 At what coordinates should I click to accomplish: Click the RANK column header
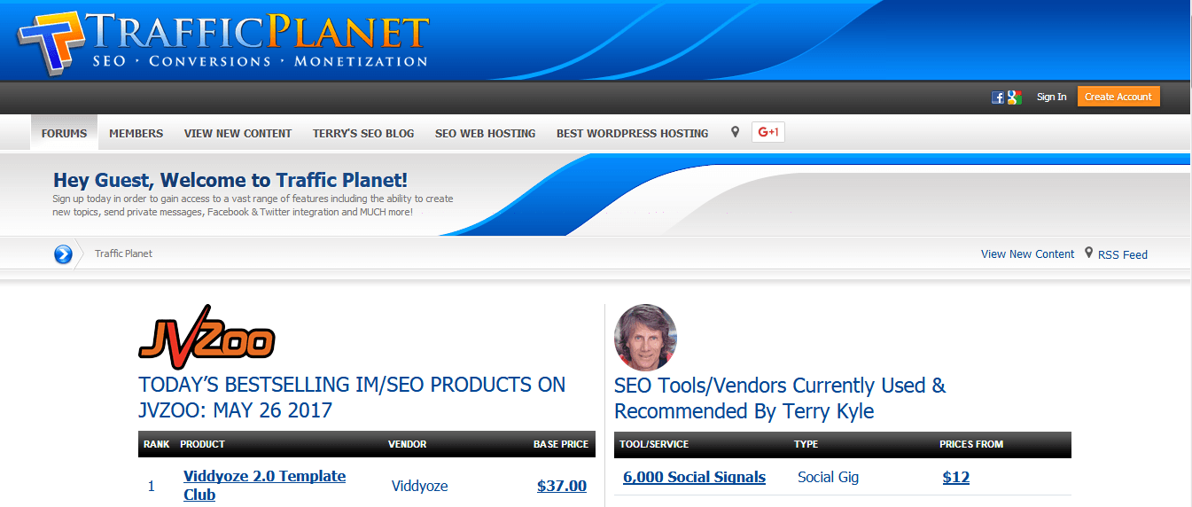pos(156,444)
